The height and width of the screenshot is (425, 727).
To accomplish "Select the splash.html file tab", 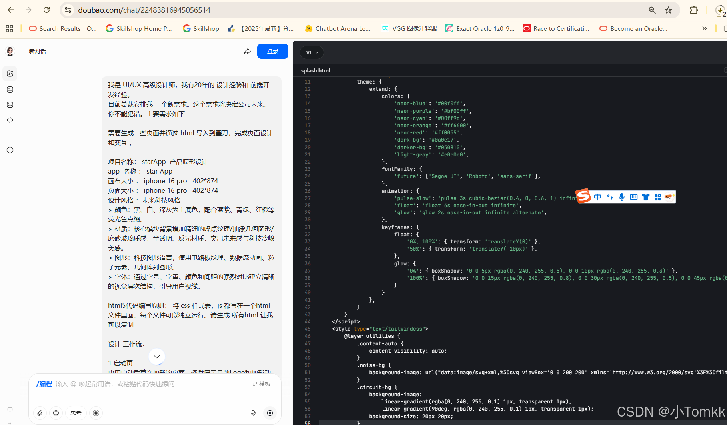I will 316,70.
